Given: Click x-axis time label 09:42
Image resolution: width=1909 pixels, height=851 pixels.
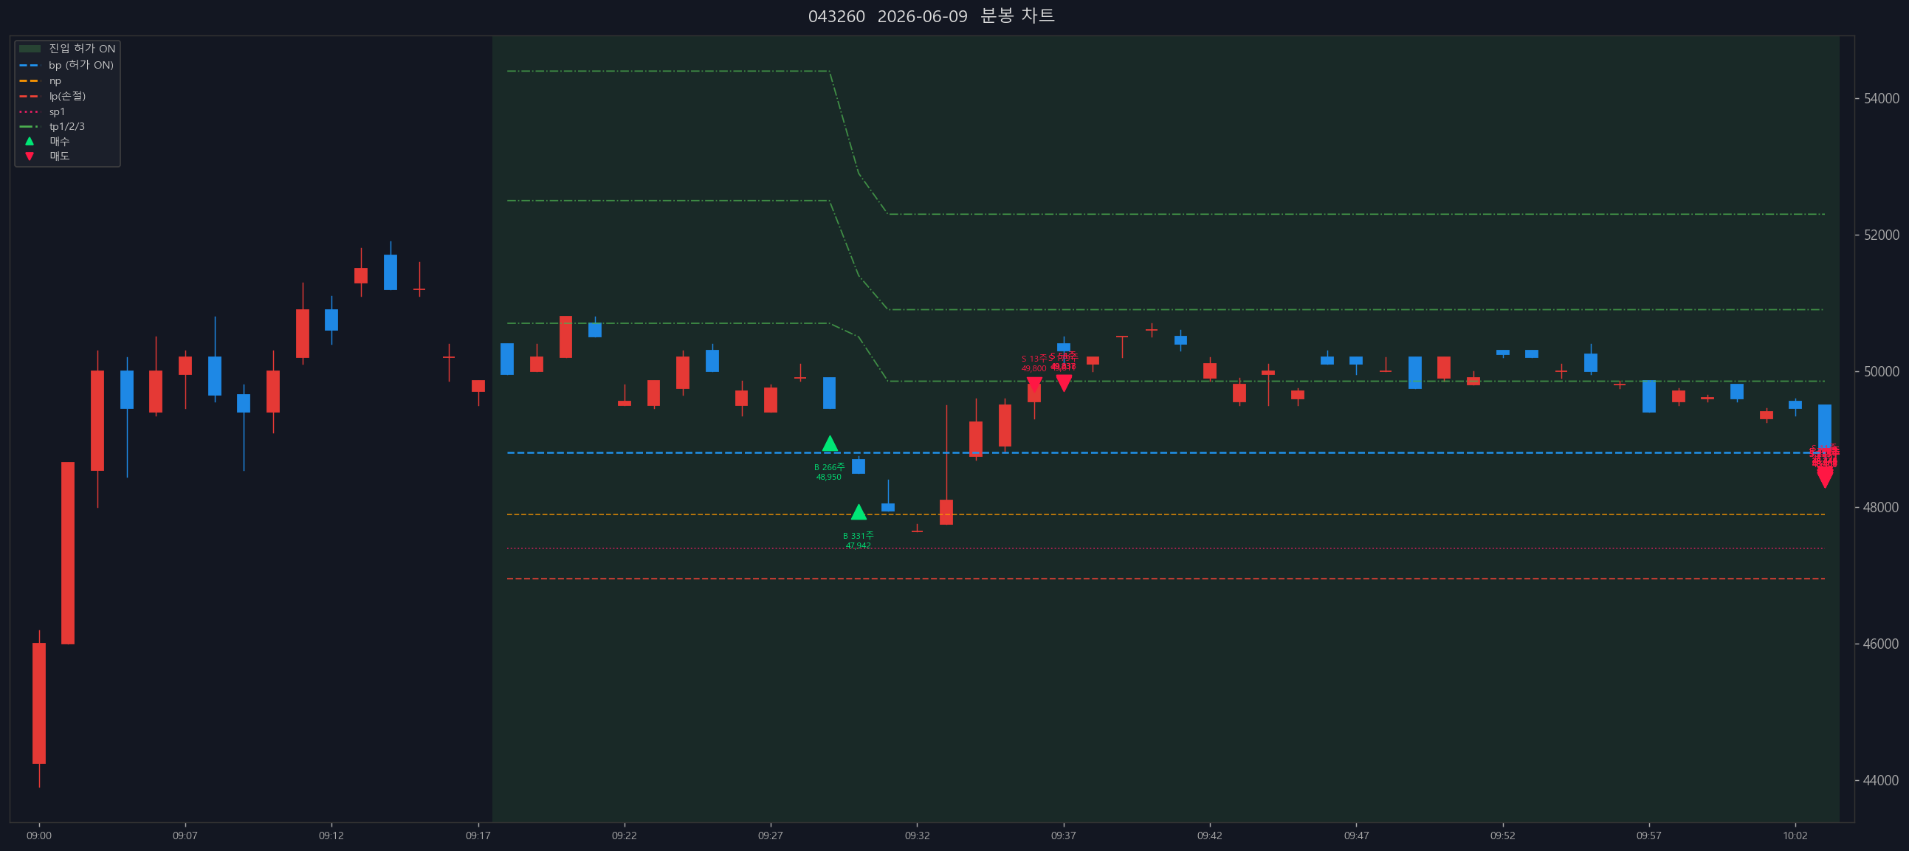Looking at the screenshot, I should point(1209,836).
